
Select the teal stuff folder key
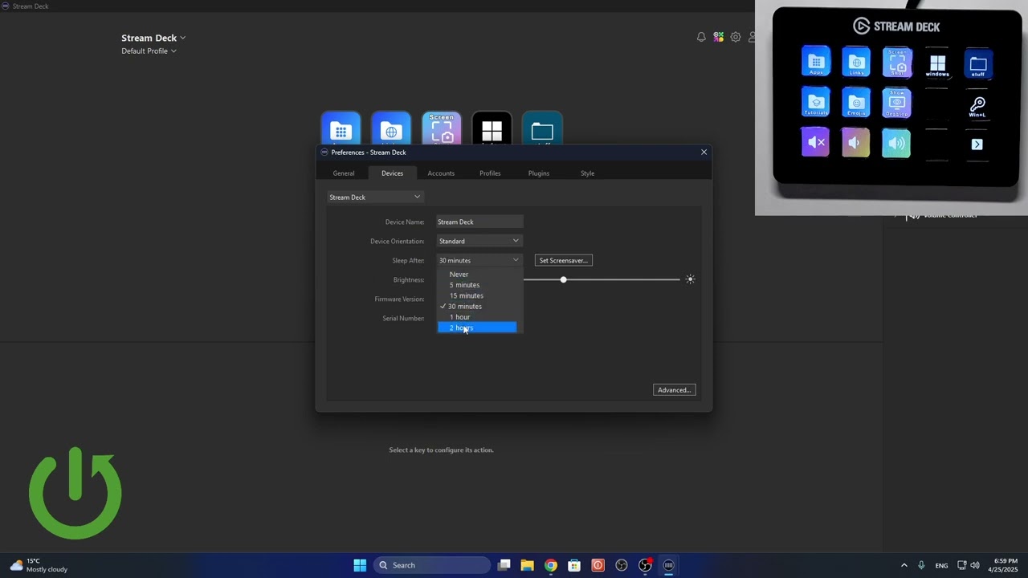(x=543, y=128)
